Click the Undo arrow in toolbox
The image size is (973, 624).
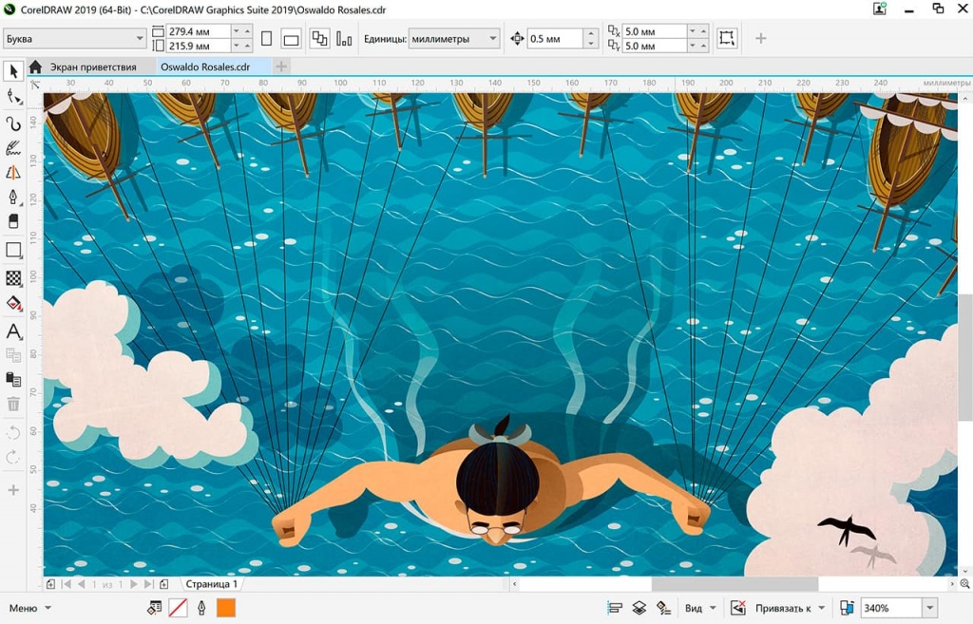point(13,432)
